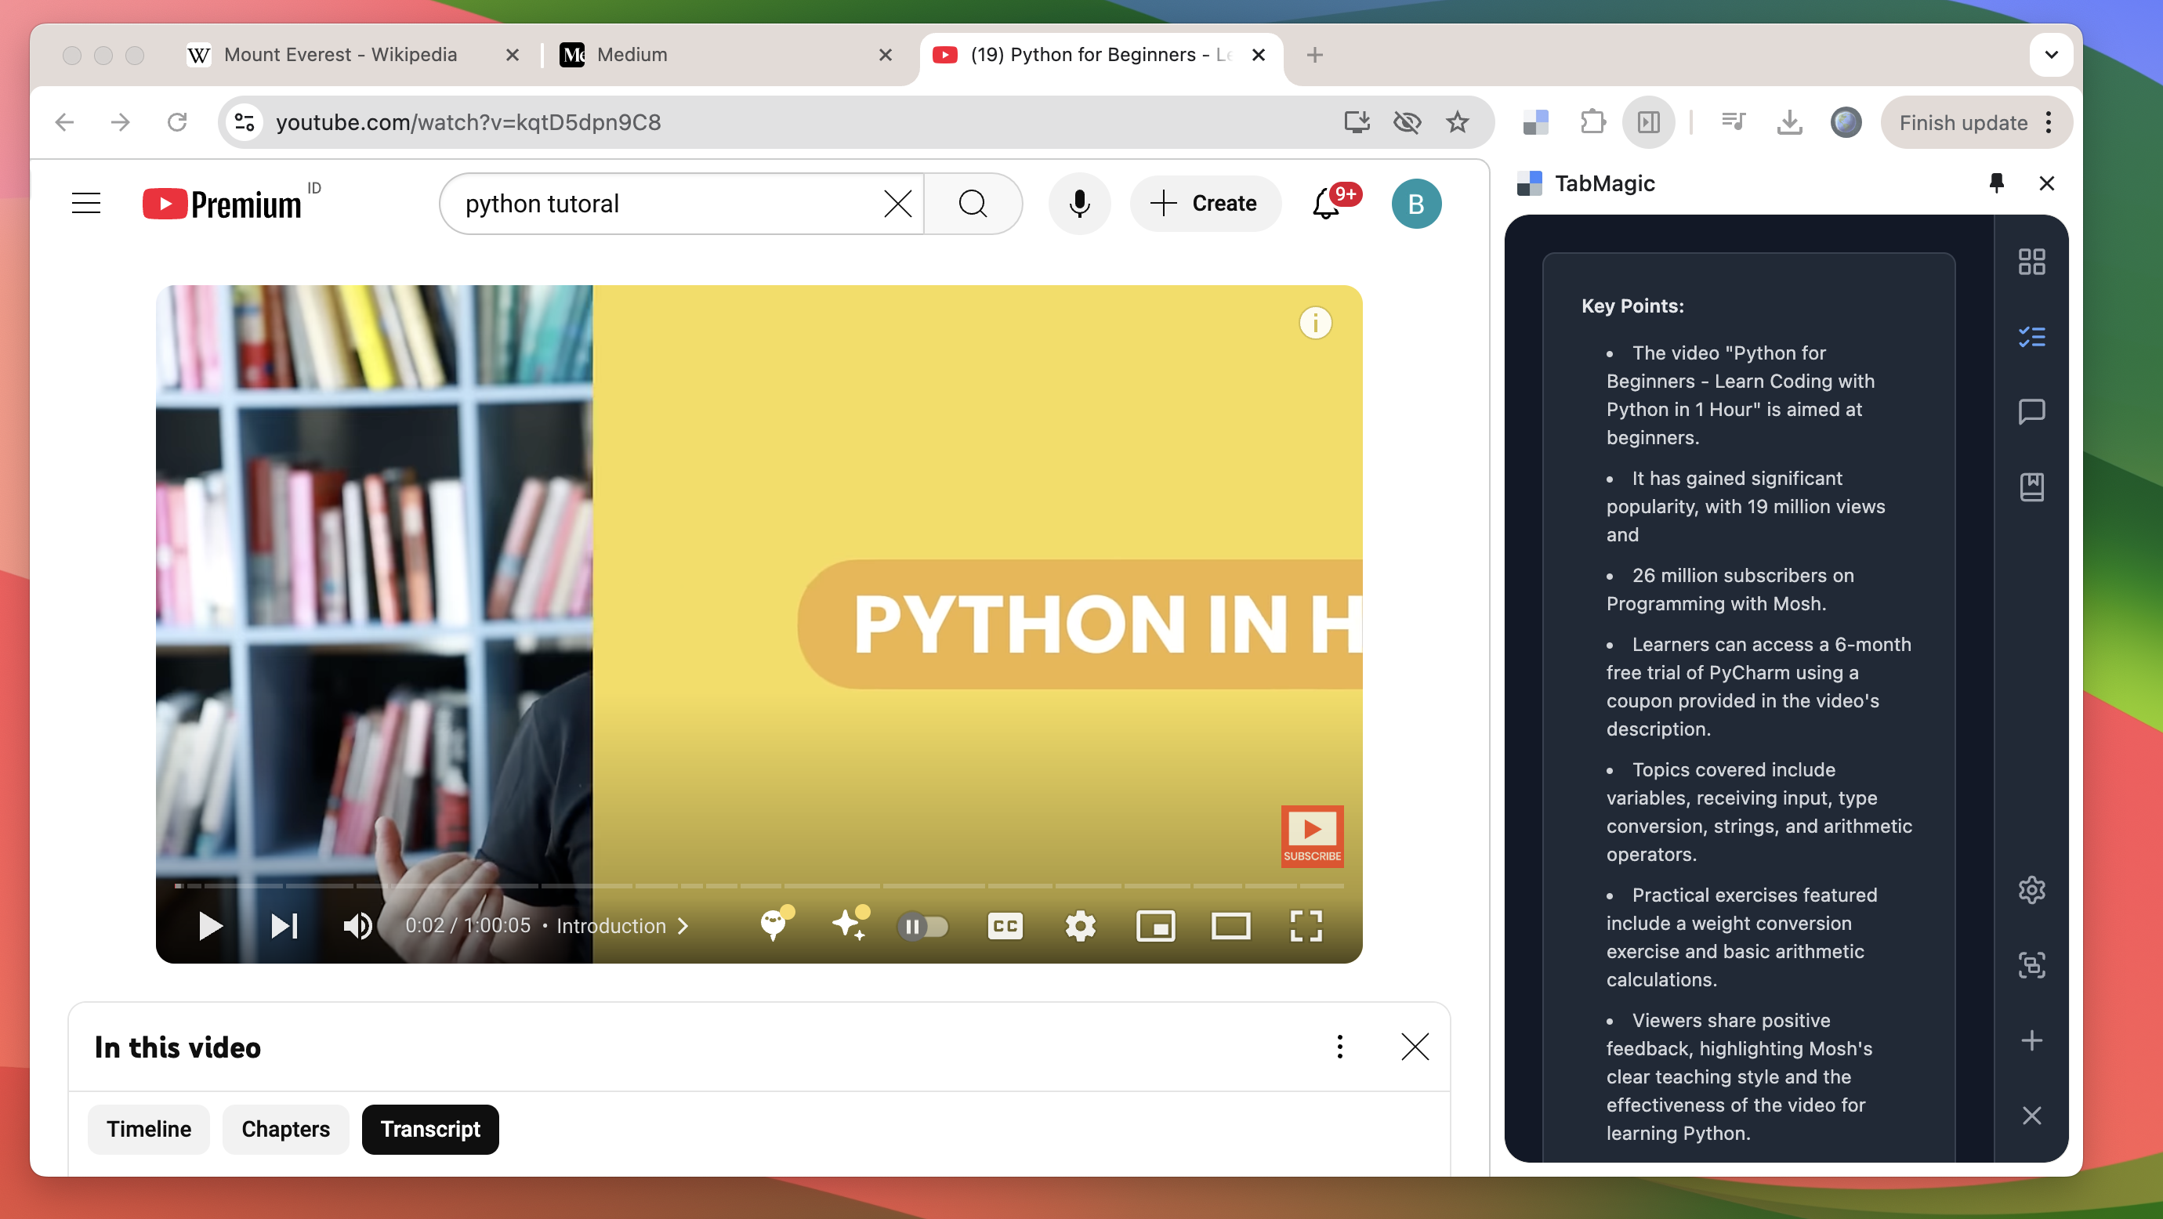Open the TabMagic bookmark book icon
The width and height of the screenshot is (2163, 1219).
[2031, 487]
